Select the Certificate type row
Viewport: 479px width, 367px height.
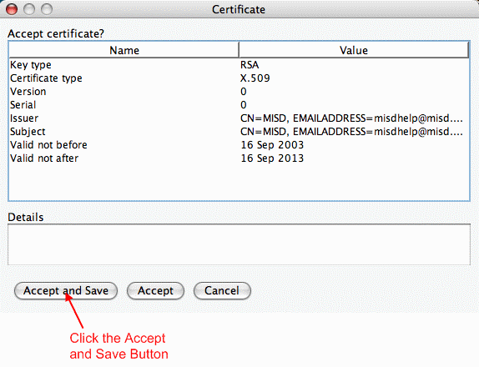point(239,78)
